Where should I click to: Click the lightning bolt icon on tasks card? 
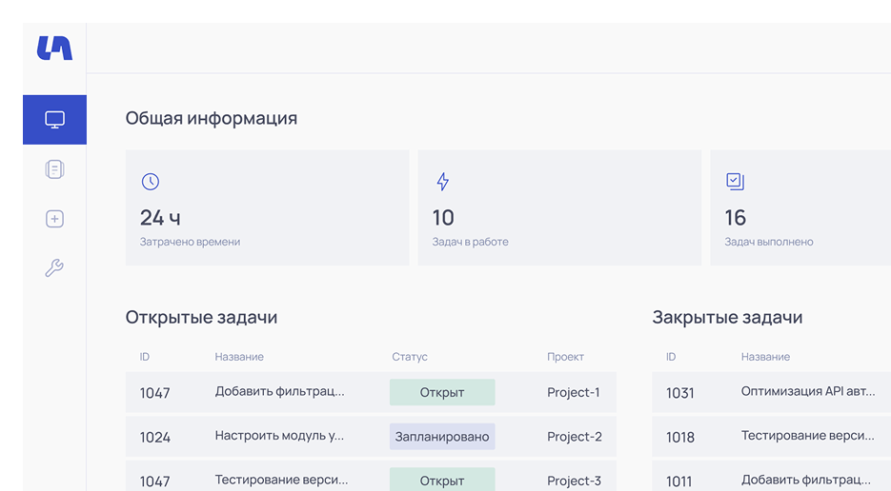(x=442, y=182)
